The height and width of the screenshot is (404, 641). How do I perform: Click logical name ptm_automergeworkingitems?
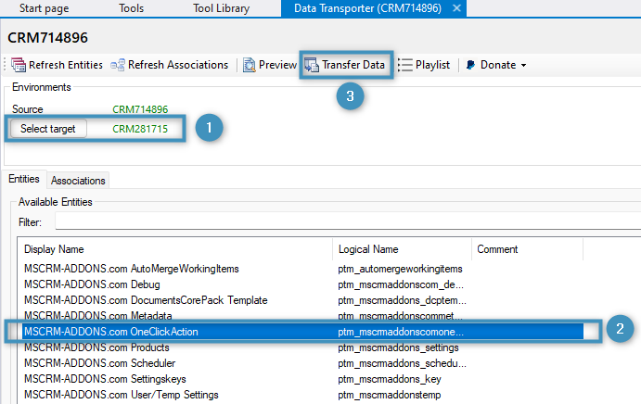pos(400,269)
